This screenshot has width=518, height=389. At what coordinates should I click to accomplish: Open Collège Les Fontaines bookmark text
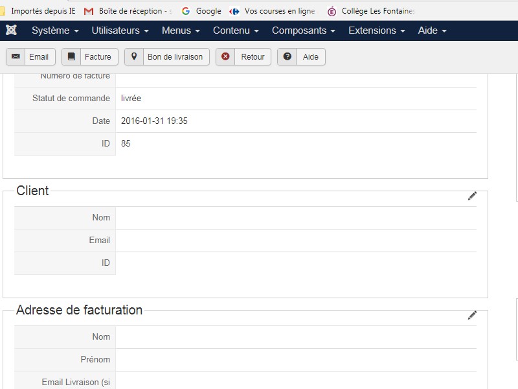tap(378, 11)
